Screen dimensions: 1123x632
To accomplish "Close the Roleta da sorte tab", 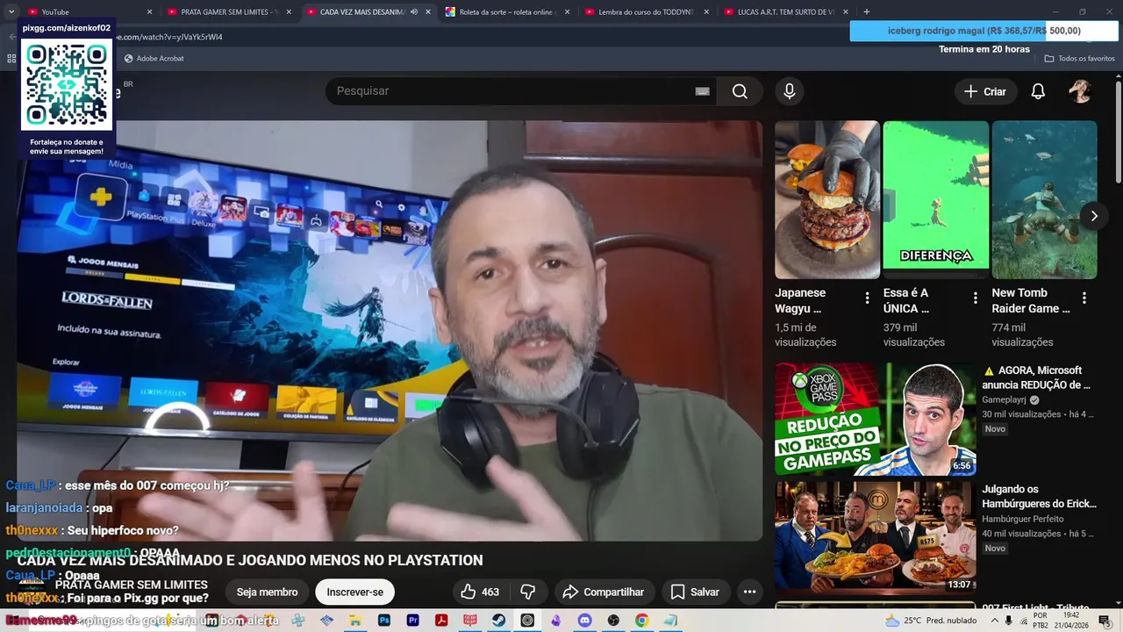I will coord(567,11).
